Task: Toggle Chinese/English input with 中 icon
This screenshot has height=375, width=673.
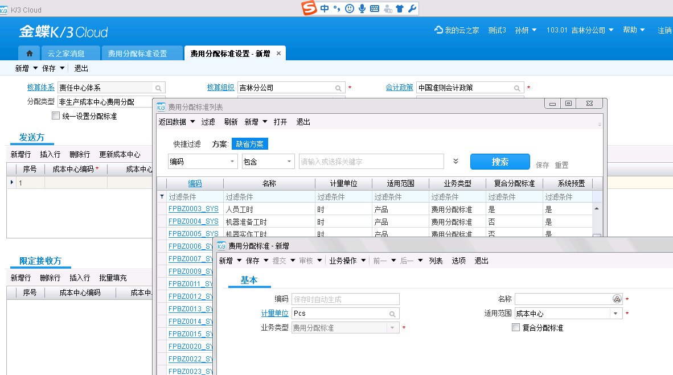Action: (x=325, y=8)
